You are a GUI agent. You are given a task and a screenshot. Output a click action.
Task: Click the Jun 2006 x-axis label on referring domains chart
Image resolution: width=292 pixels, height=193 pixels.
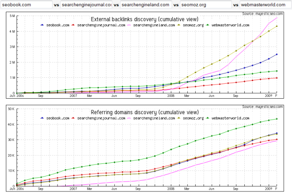pyautogui.click(x=17, y=189)
